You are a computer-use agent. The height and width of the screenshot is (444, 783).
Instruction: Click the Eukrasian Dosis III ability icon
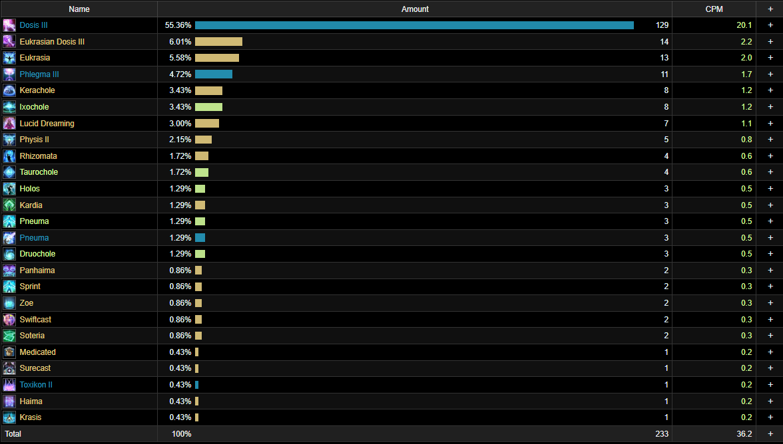[x=9, y=41]
